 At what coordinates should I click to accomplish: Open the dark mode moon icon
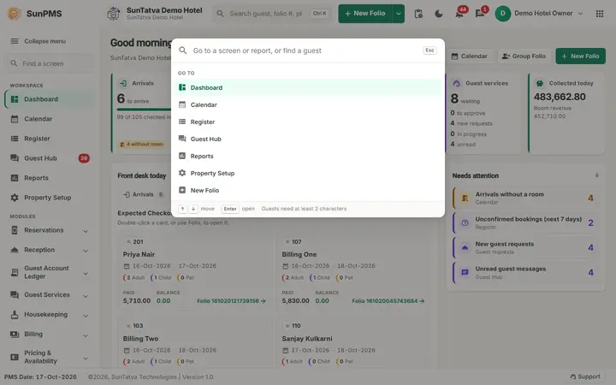tap(439, 14)
